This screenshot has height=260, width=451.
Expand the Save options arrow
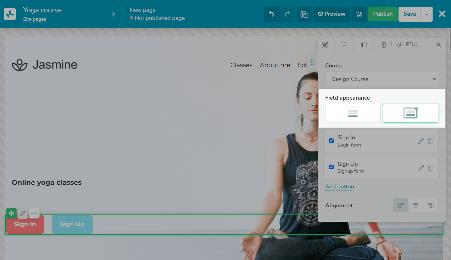pos(427,14)
